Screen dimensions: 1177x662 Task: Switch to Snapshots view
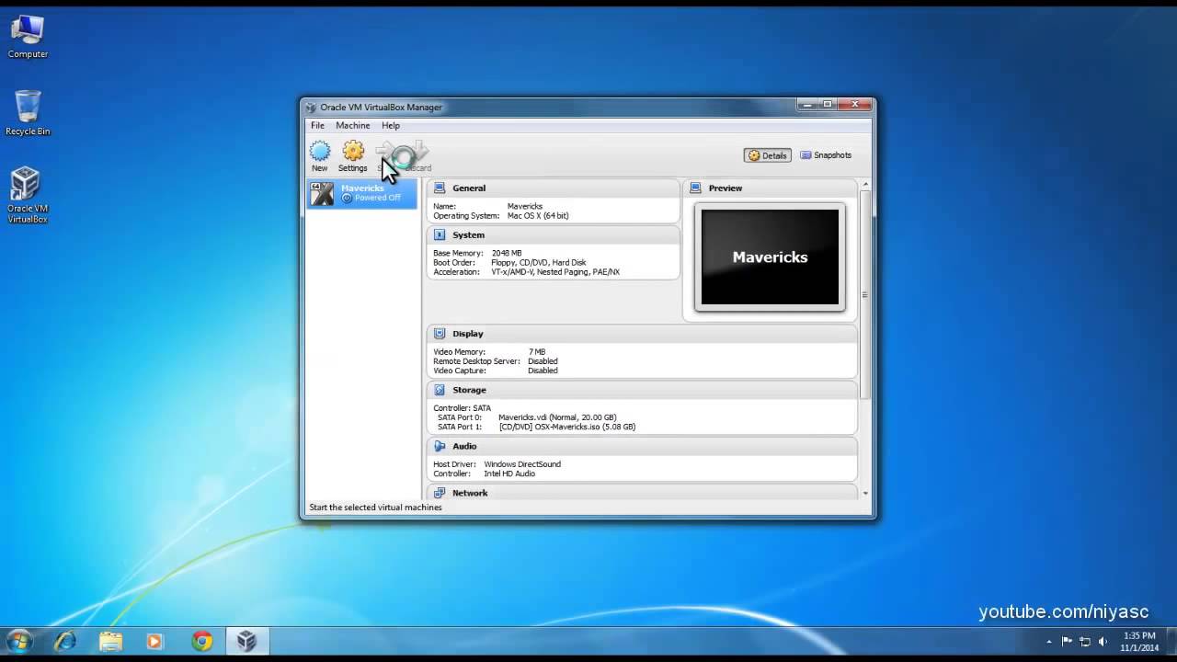(826, 155)
